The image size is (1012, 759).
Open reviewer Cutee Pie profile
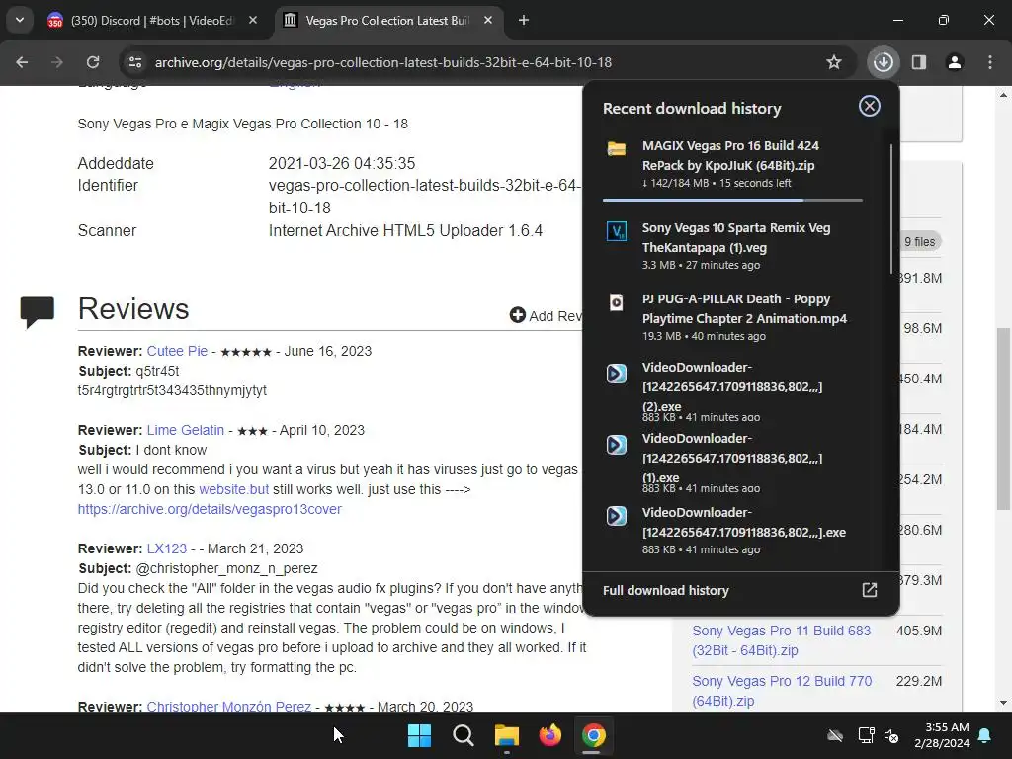[x=177, y=351]
